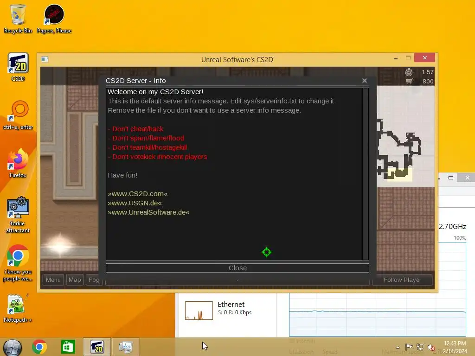Click the round timer icon in CS2D
This screenshot has height=356, width=475.
click(x=409, y=72)
